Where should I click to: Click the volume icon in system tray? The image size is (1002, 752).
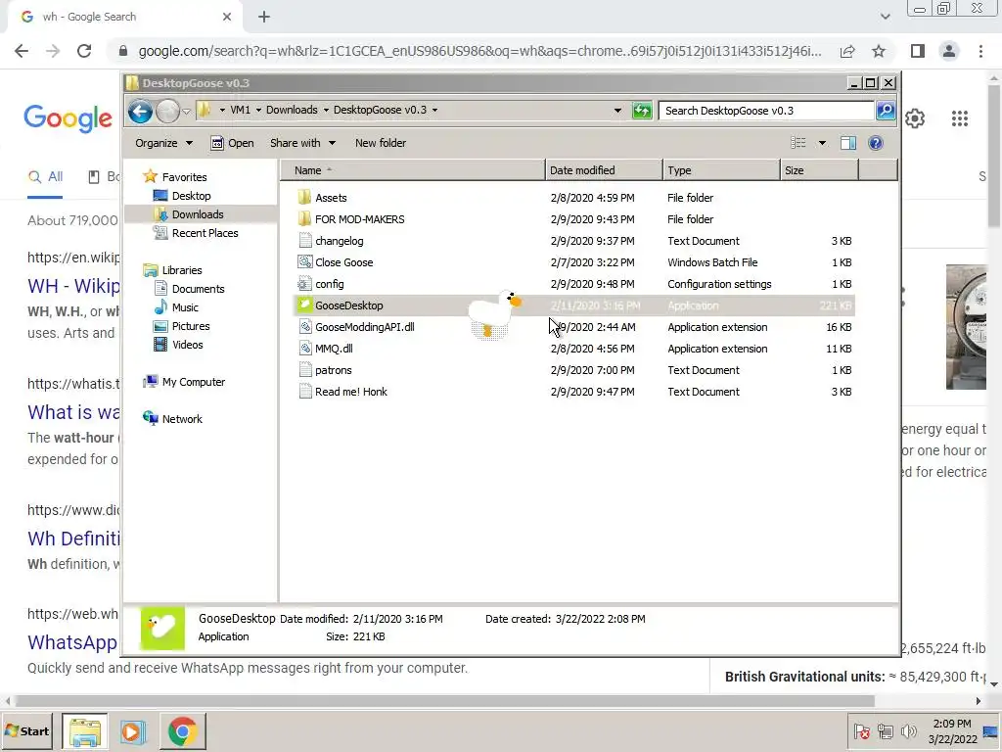(x=908, y=730)
